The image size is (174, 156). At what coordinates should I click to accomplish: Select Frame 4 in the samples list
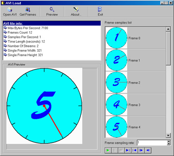coord(135,127)
